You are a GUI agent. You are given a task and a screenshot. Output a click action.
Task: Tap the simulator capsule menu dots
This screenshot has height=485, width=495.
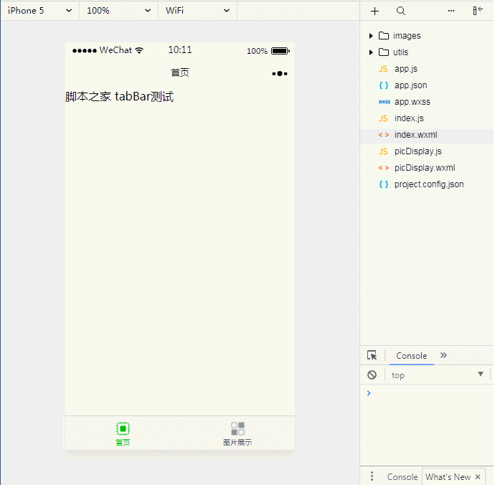coord(280,74)
